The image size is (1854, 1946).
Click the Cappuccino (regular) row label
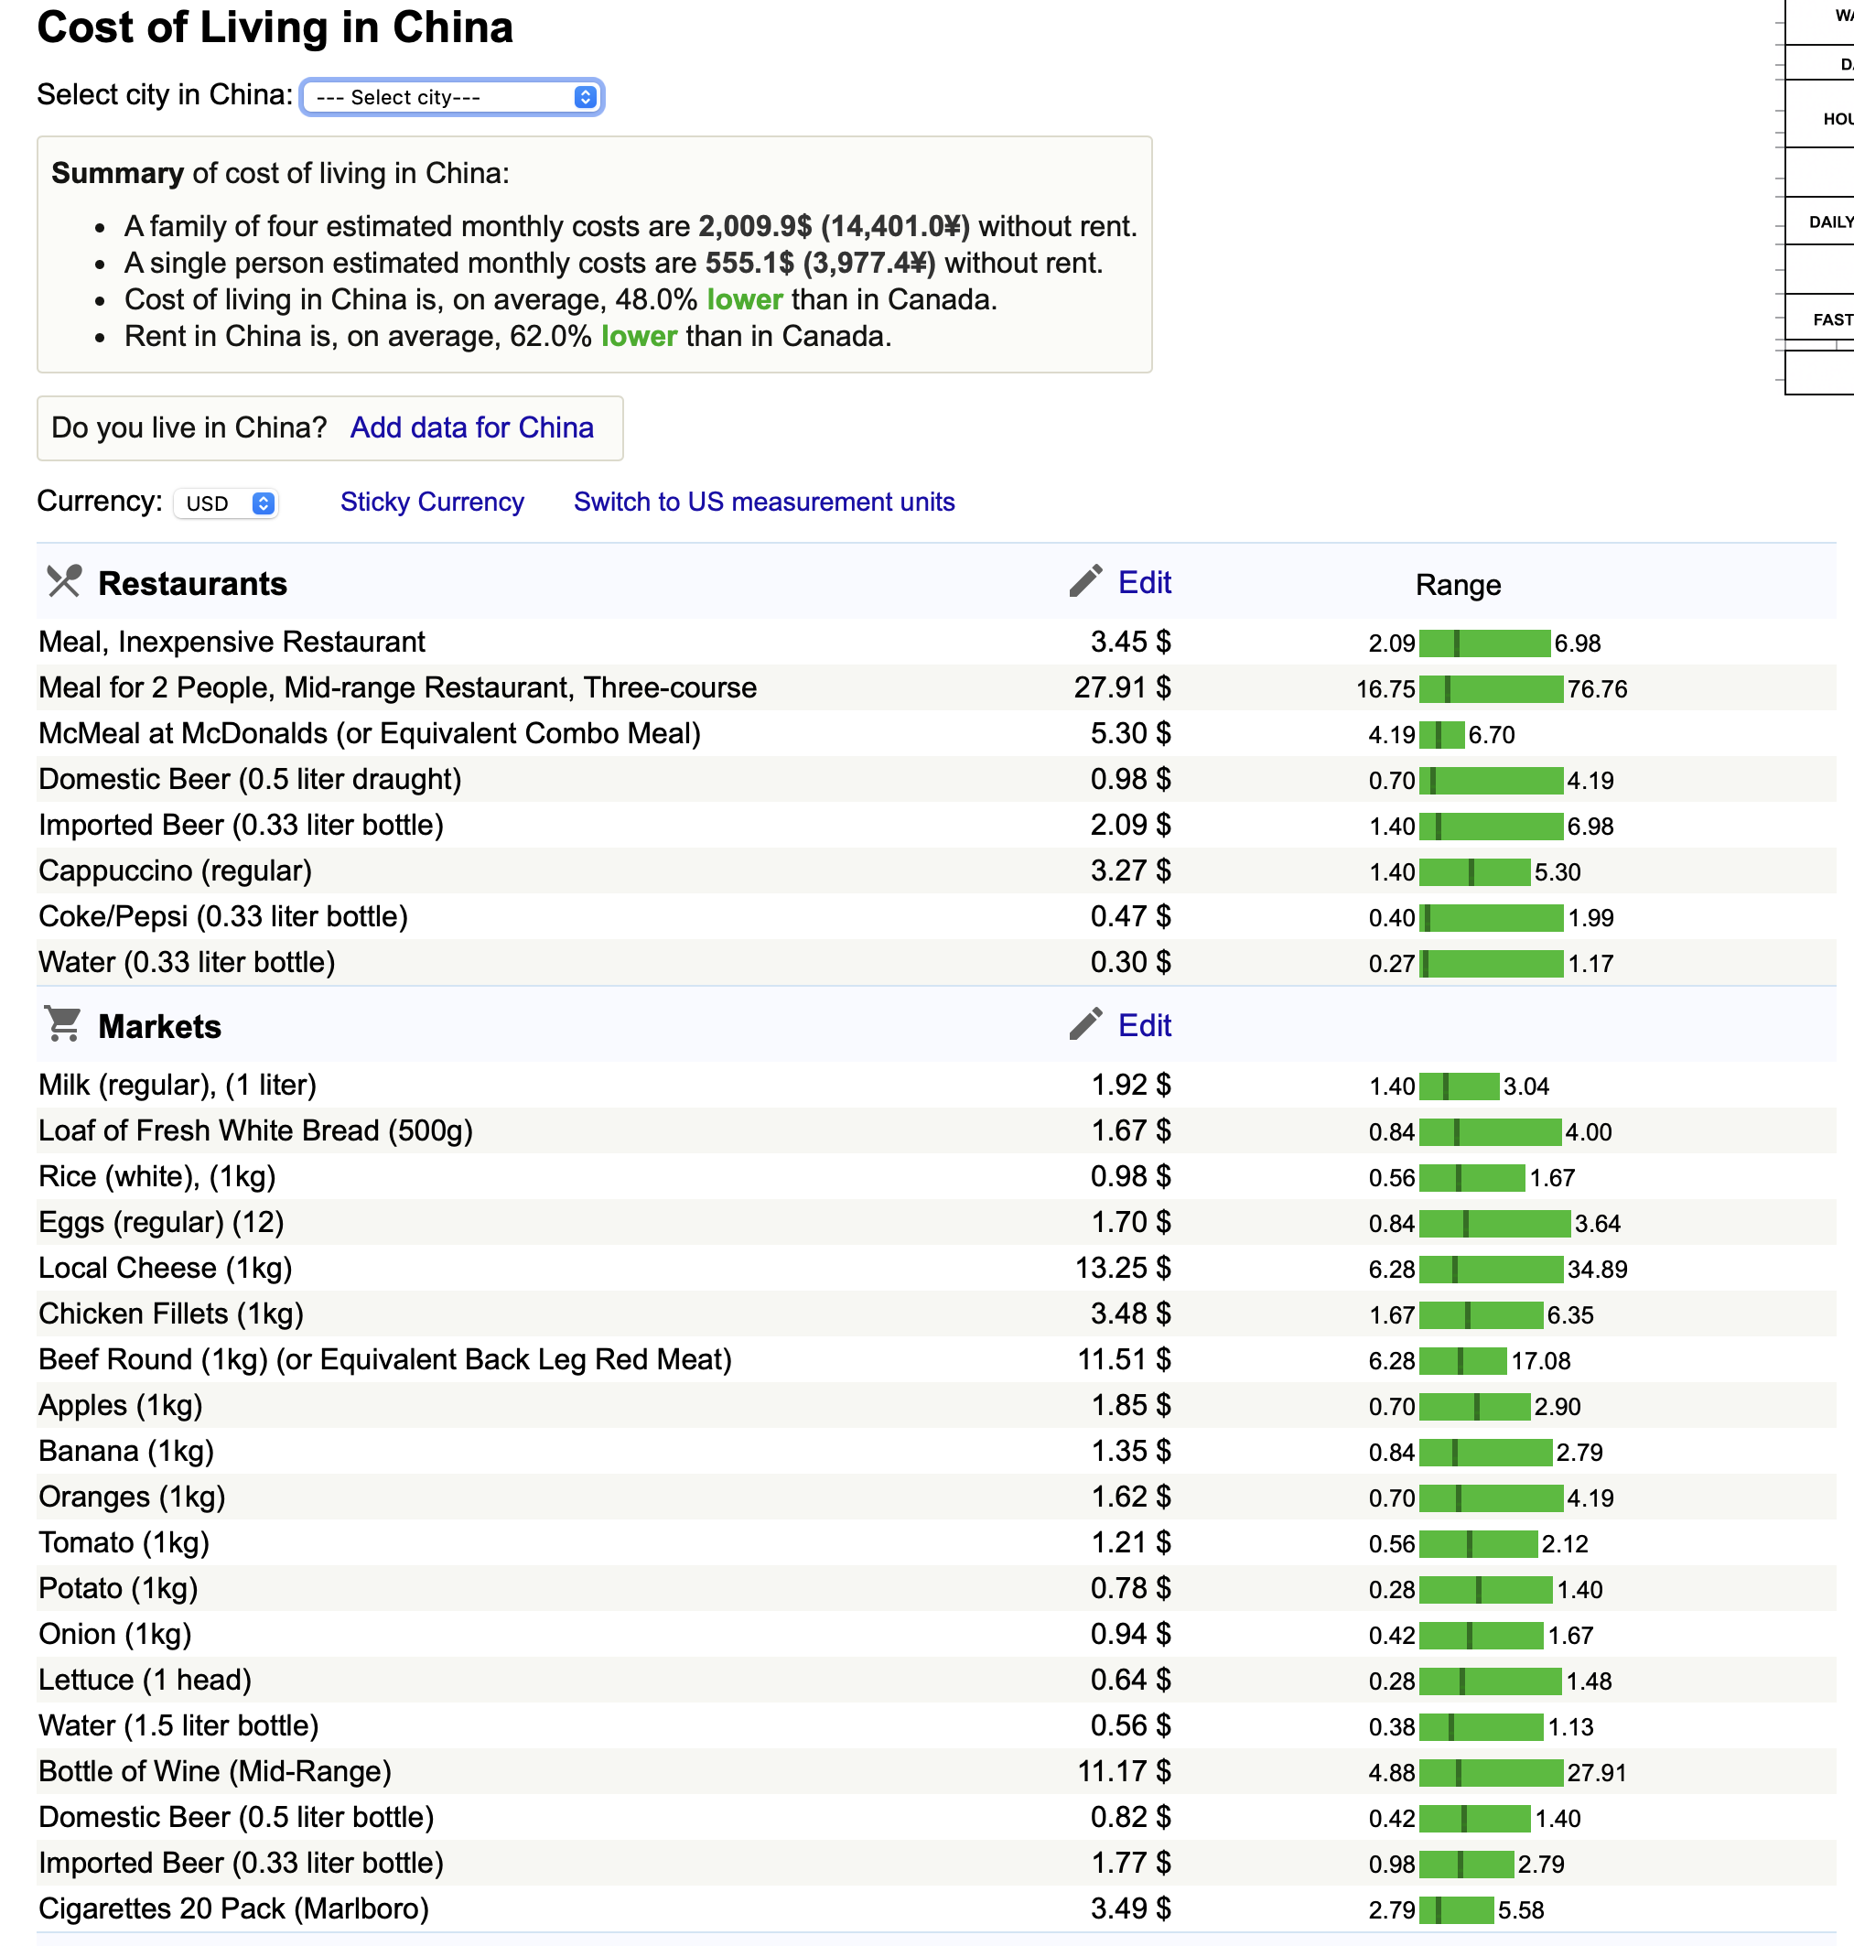pos(175,870)
